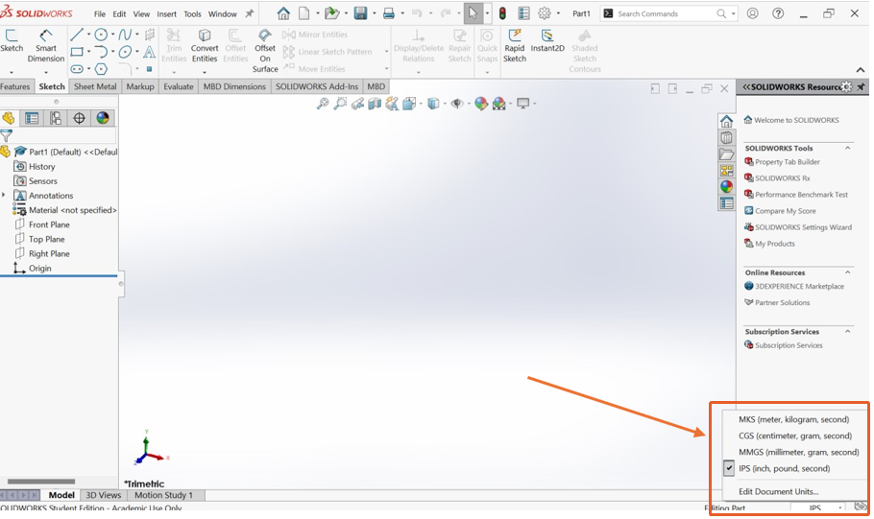Choose CGS (centimeter, gram, second) units
The width and height of the screenshot is (874, 519).
pyautogui.click(x=793, y=436)
